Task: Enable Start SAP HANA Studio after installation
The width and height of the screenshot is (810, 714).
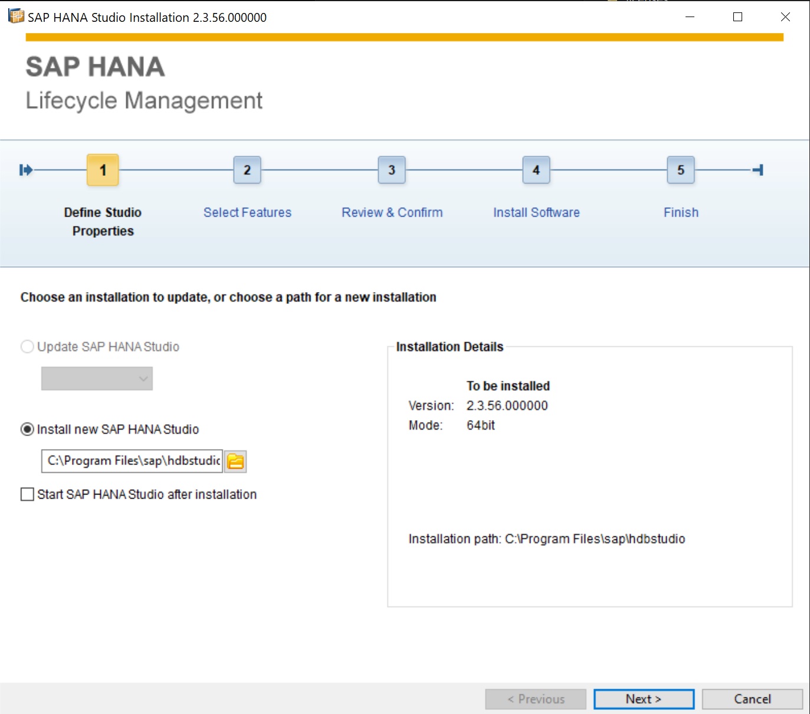Action: [27, 494]
